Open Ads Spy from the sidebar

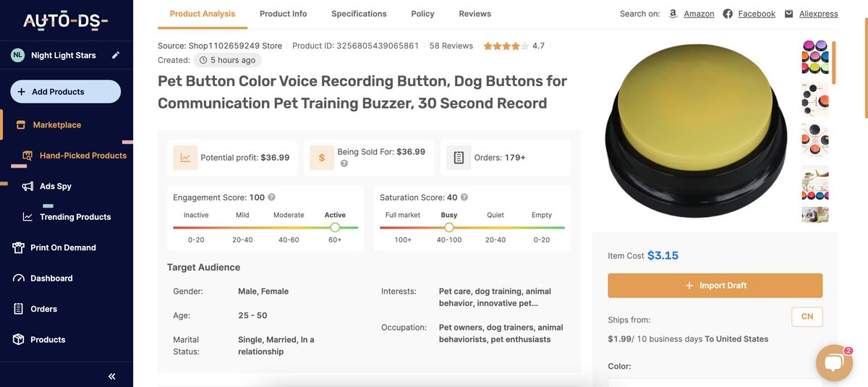[x=55, y=186]
